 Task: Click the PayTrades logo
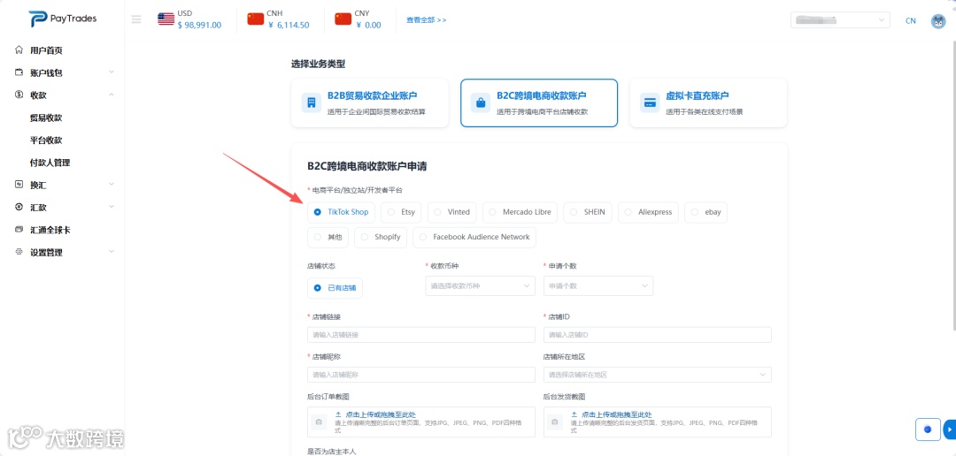pos(62,19)
